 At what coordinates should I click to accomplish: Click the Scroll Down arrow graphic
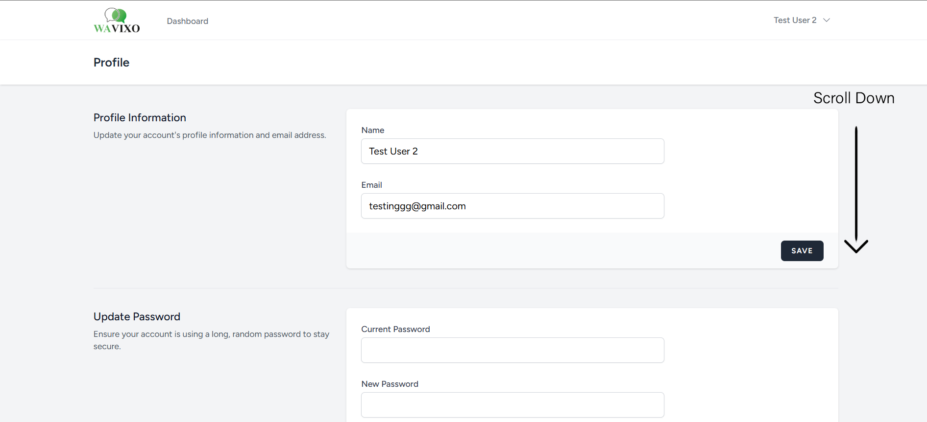[856, 190]
